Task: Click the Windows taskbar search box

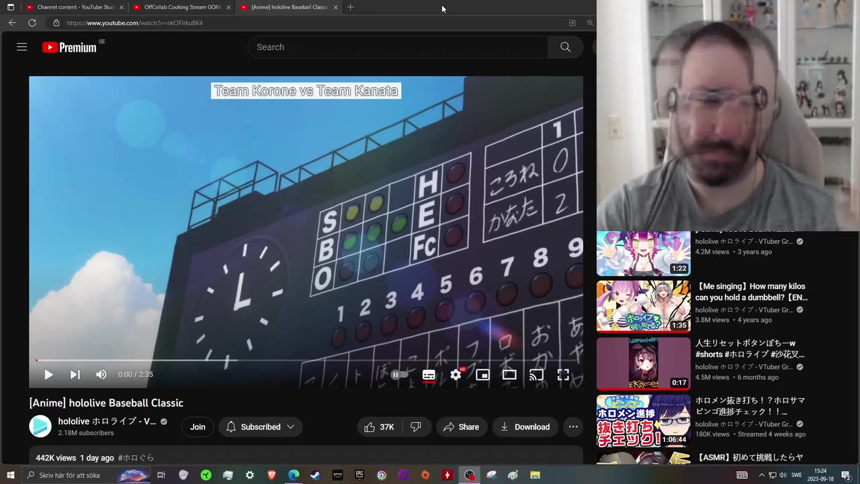Action: pos(86,475)
